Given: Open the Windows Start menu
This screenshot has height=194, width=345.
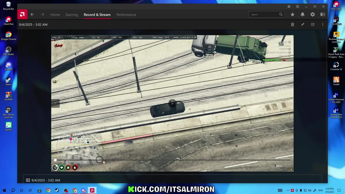Looking at the screenshot, I should click(4, 190).
